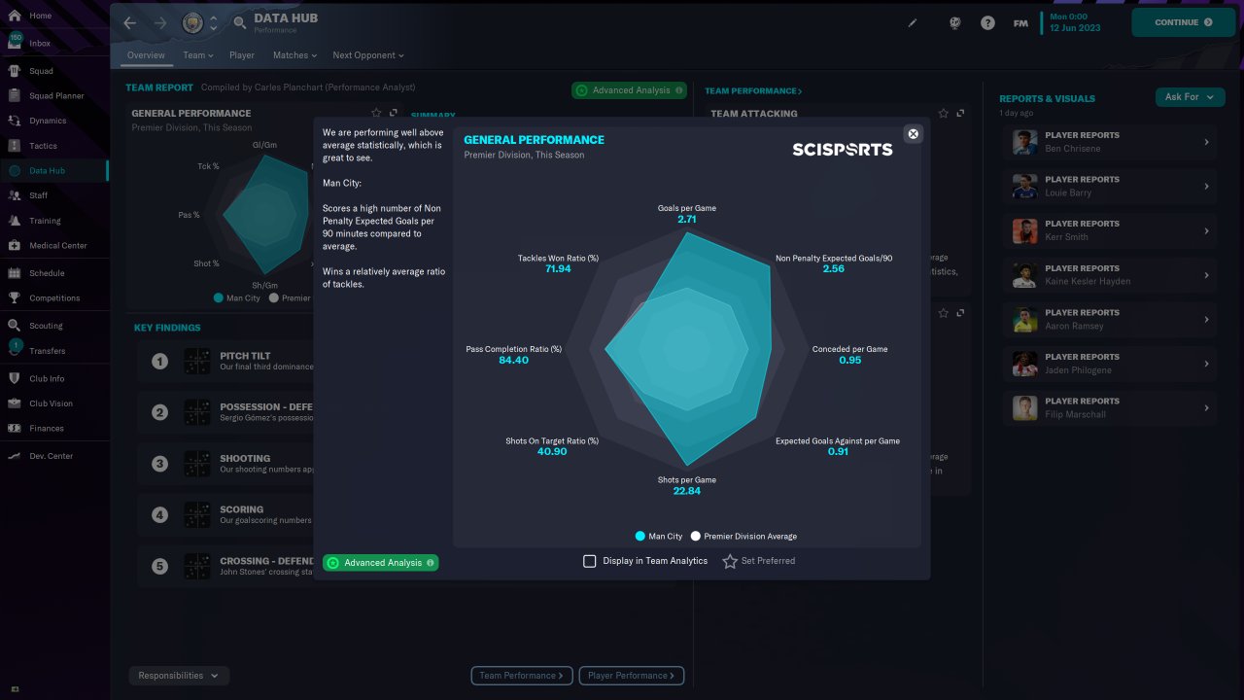Screen dimensions: 1244x700
Task: Click Advanced Analysis button in the popup
Action: [380, 563]
